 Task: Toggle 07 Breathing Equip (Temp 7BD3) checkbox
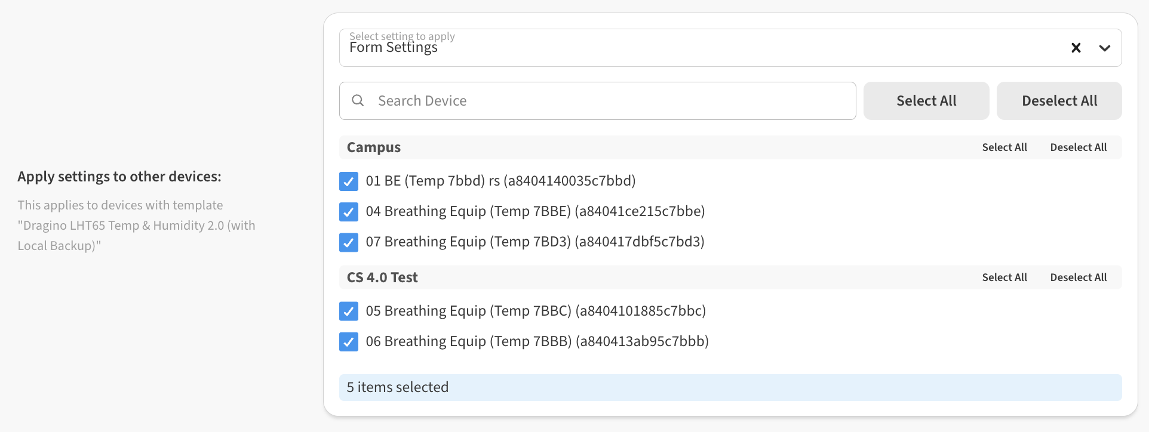click(x=349, y=242)
